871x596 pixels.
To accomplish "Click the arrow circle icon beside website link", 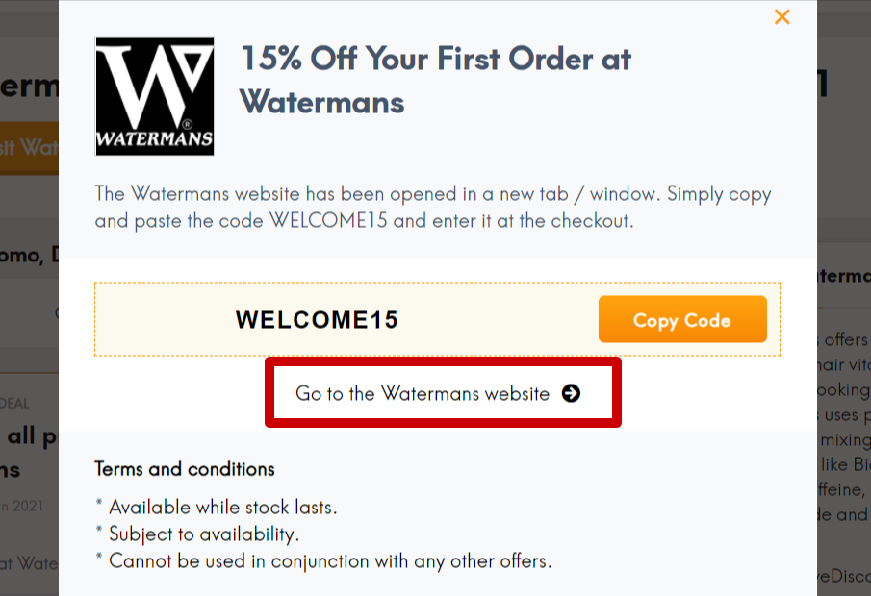I will click(571, 393).
